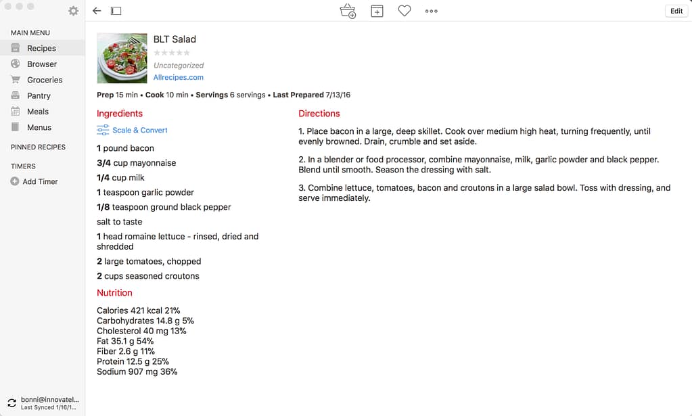Add recipe ingredients to grocery basket
The height and width of the screenshot is (416, 692).
(348, 11)
